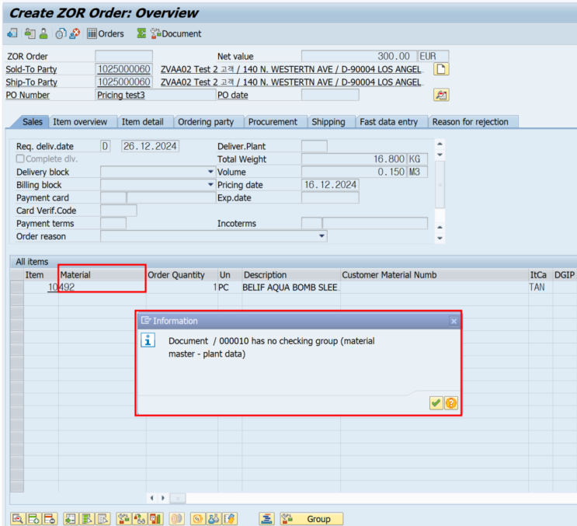The height and width of the screenshot is (526, 577).
Task: Go to the Procurement tab
Action: pyautogui.click(x=273, y=122)
